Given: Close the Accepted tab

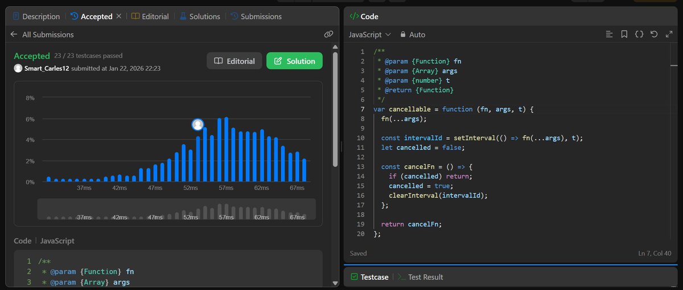Looking at the screenshot, I should (119, 16).
